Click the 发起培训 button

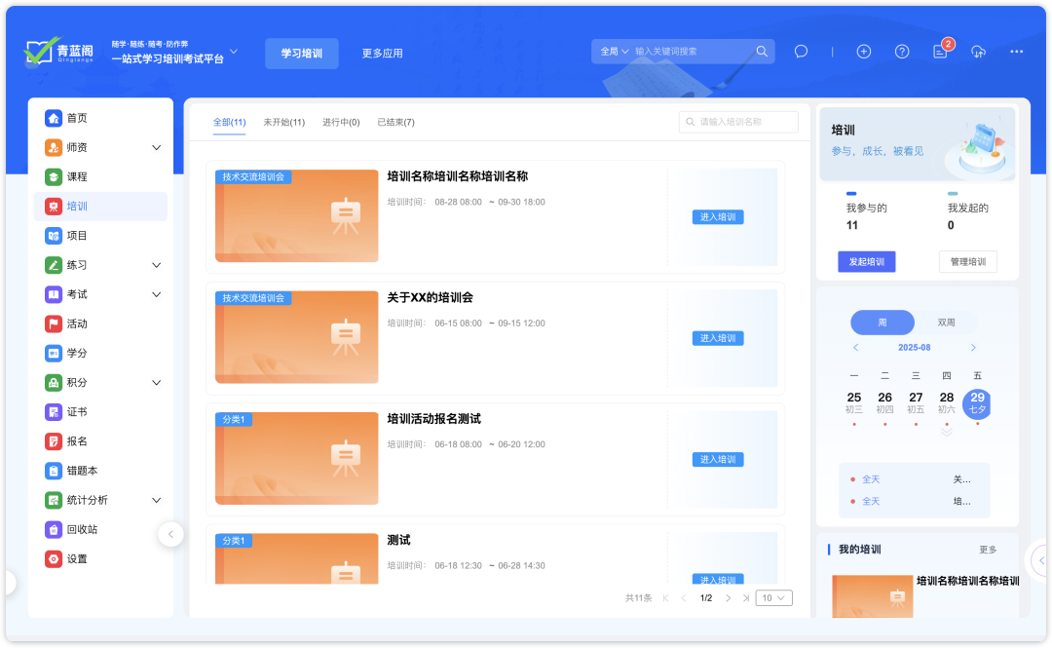[x=866, y=261]
